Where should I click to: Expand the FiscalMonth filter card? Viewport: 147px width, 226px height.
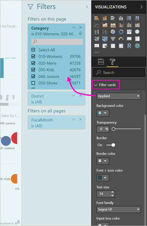click(73, 119)
